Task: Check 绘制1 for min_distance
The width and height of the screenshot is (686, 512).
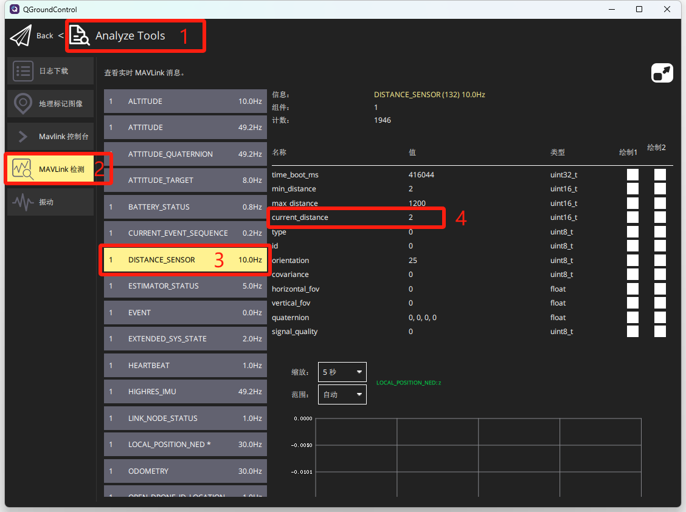Action: [x=632, y=189]
